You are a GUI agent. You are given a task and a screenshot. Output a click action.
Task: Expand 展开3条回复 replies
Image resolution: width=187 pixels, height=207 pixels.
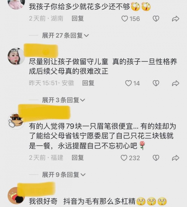64,100
